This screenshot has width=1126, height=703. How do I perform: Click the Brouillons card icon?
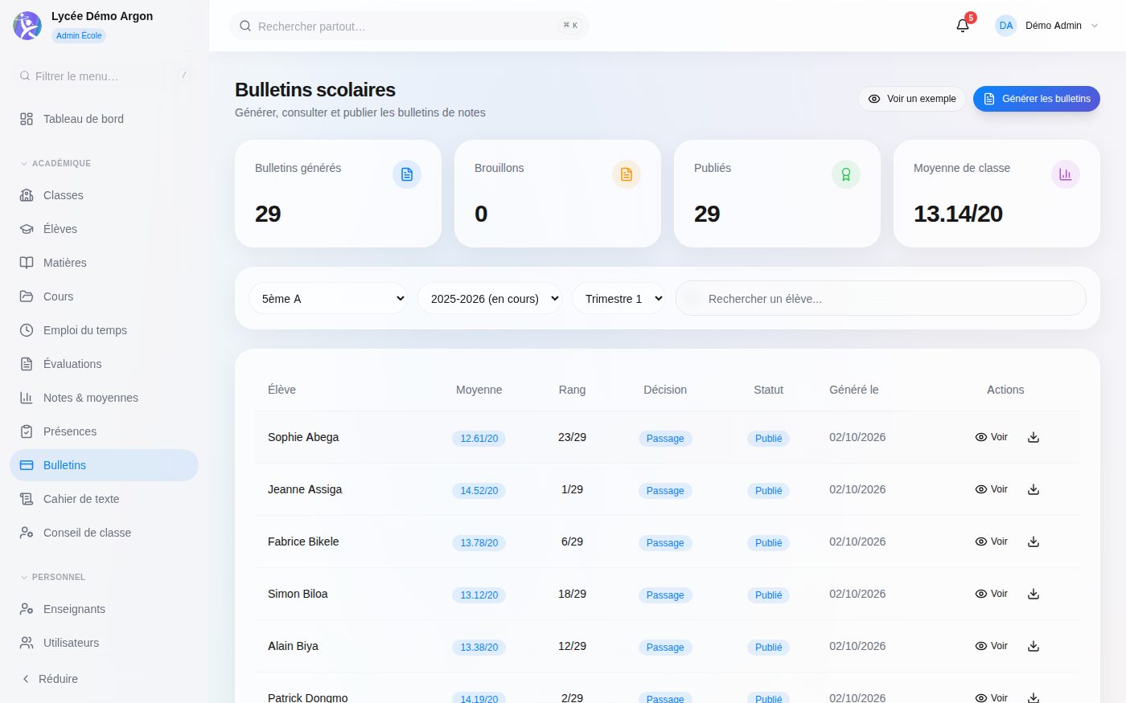point(627,174)
